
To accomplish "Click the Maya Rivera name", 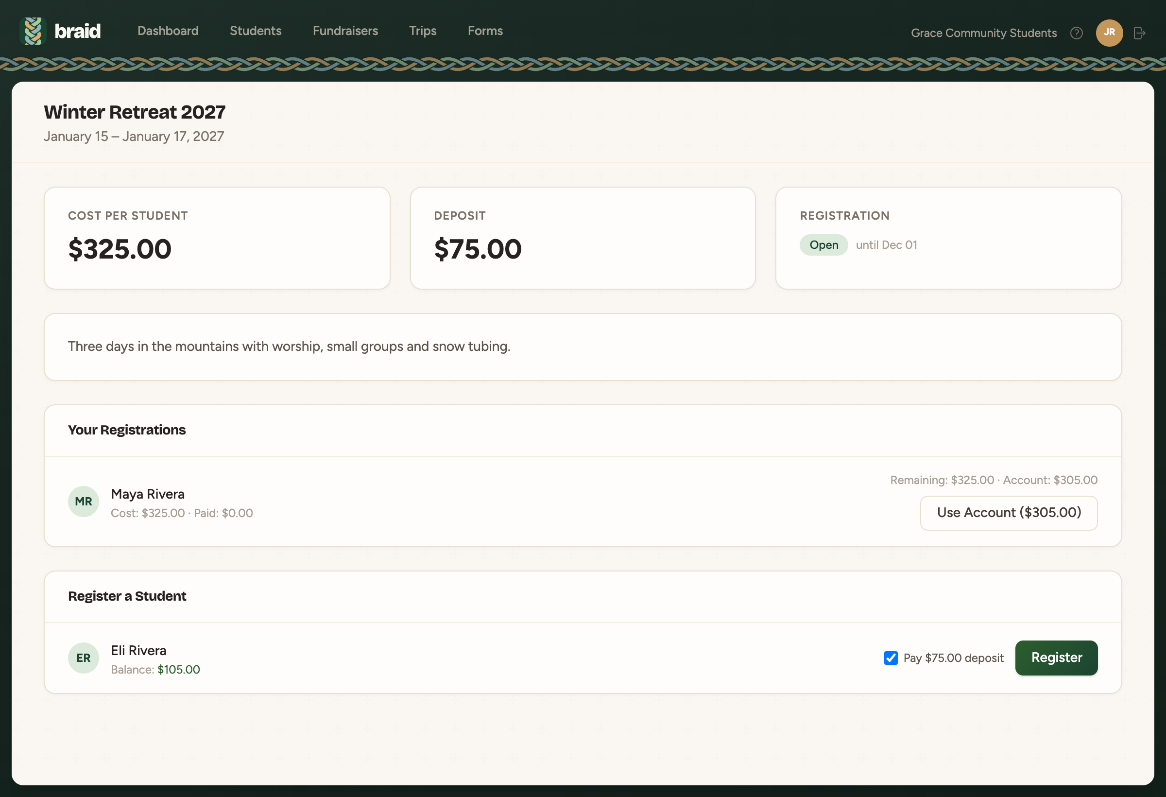I will pos(148,494).
